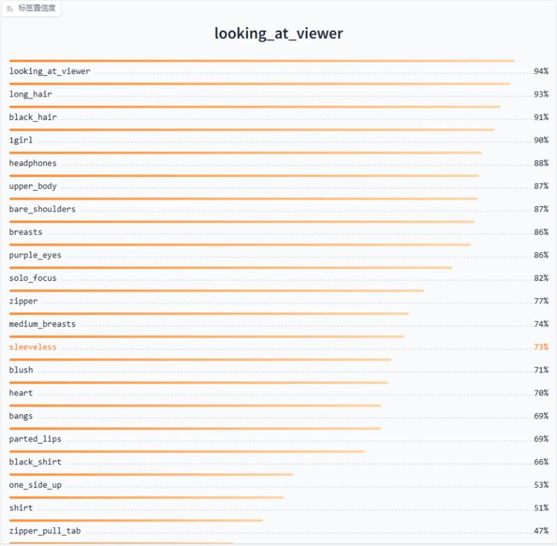Click the 1girl tag entry
This screenshot has width=557, height=546.
click(x=279, y=140)
